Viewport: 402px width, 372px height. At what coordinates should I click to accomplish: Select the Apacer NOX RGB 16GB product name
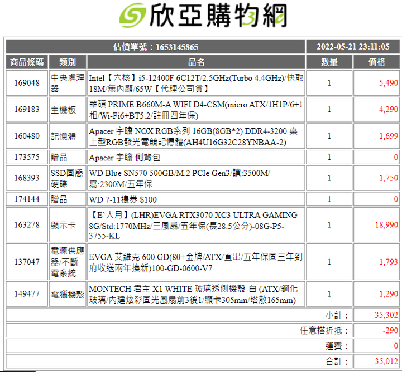194,136
